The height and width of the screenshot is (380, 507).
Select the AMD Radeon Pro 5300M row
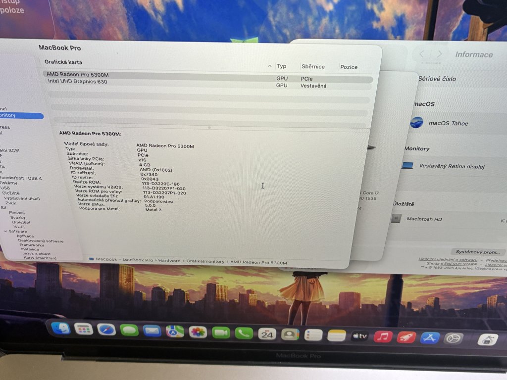coord(207,76)
